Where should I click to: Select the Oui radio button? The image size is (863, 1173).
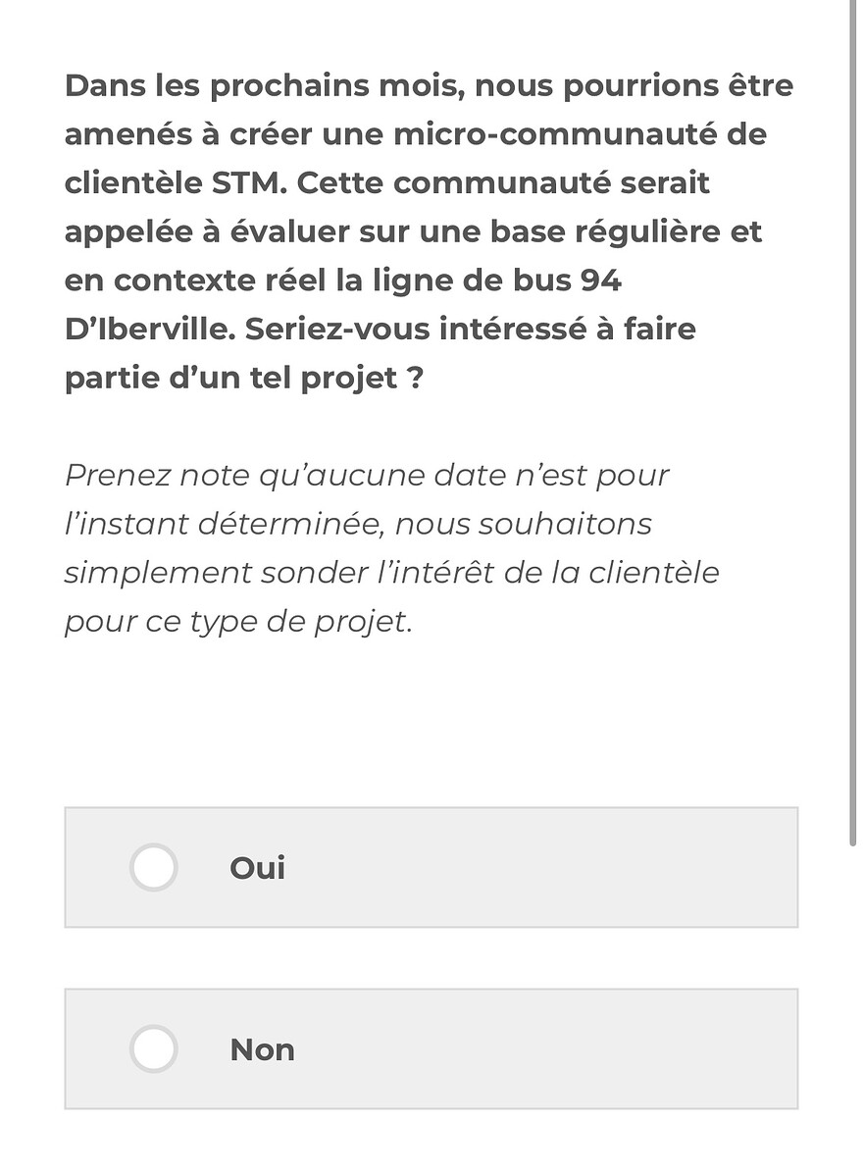[153, 867]
